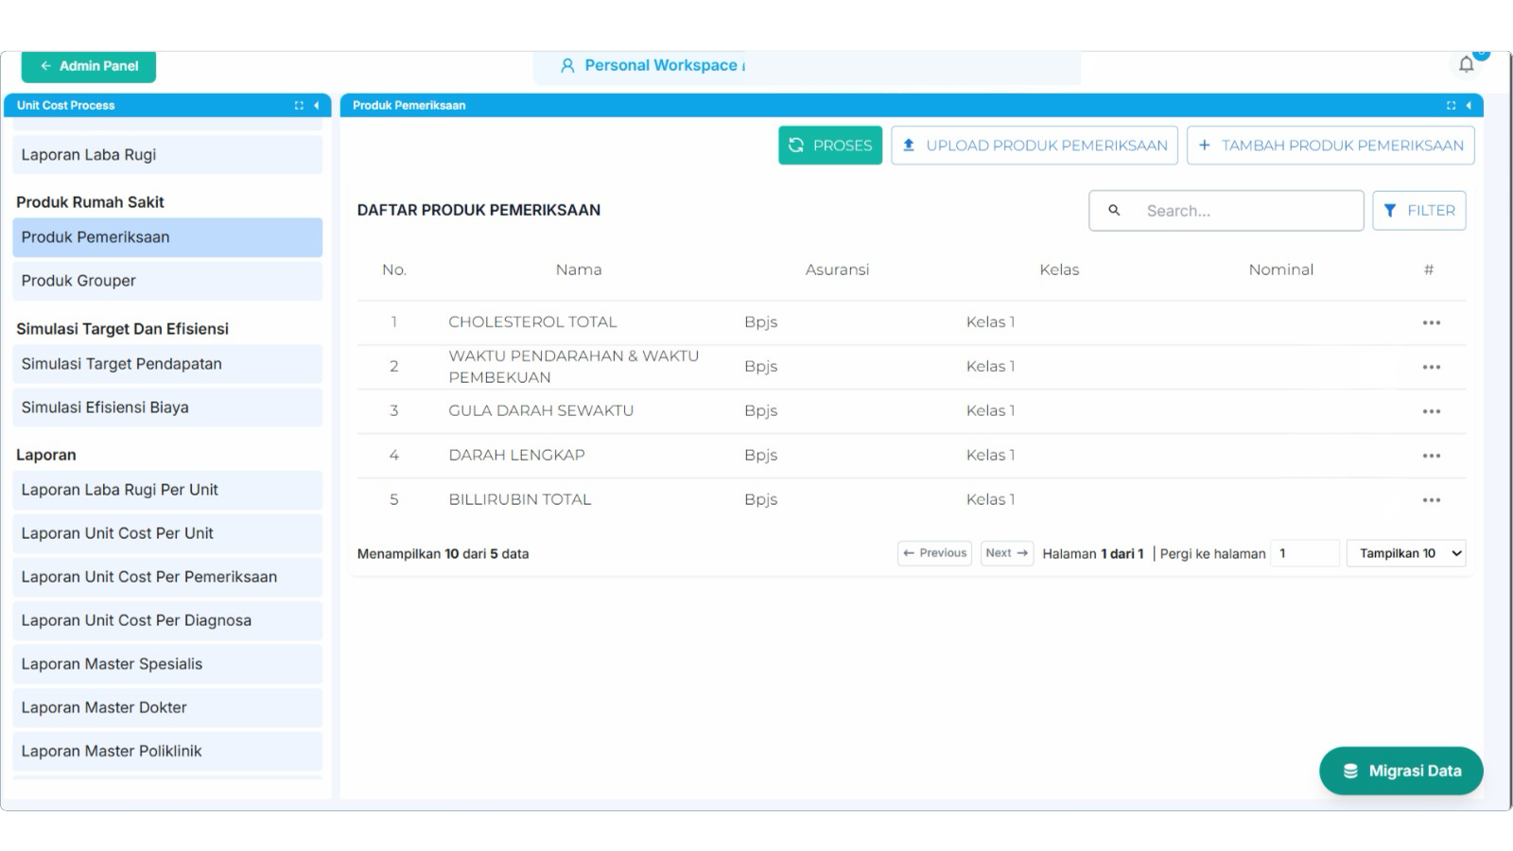Click the search magnifier icon
Viewport: 1513px width, 851px height.
(1114, 210)
